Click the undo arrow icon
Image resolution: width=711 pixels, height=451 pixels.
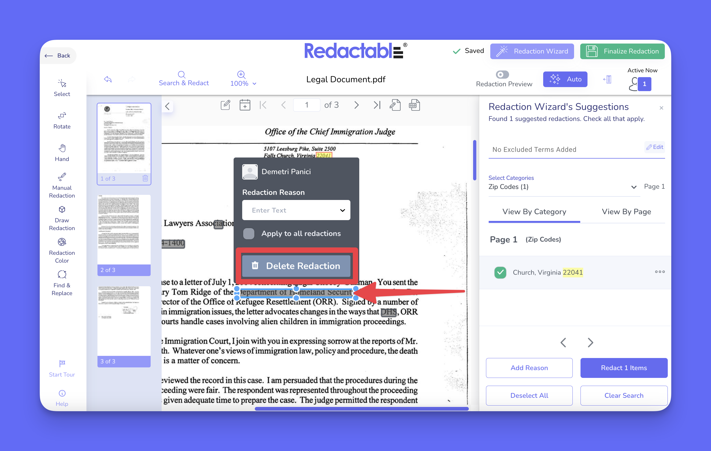[x=108, y=79]
